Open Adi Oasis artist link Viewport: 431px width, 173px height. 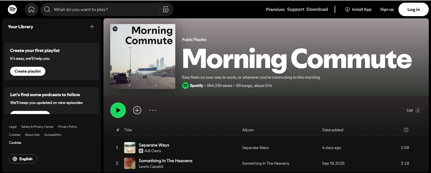pos(152,151)
